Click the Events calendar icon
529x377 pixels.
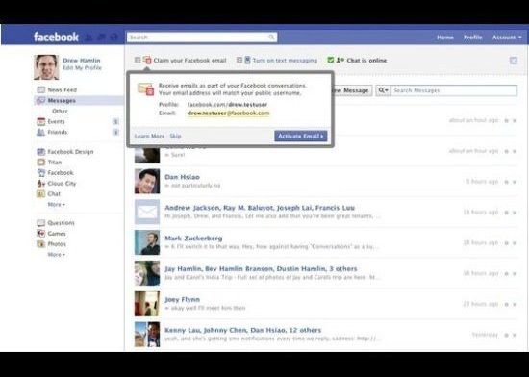coord(40,121)
